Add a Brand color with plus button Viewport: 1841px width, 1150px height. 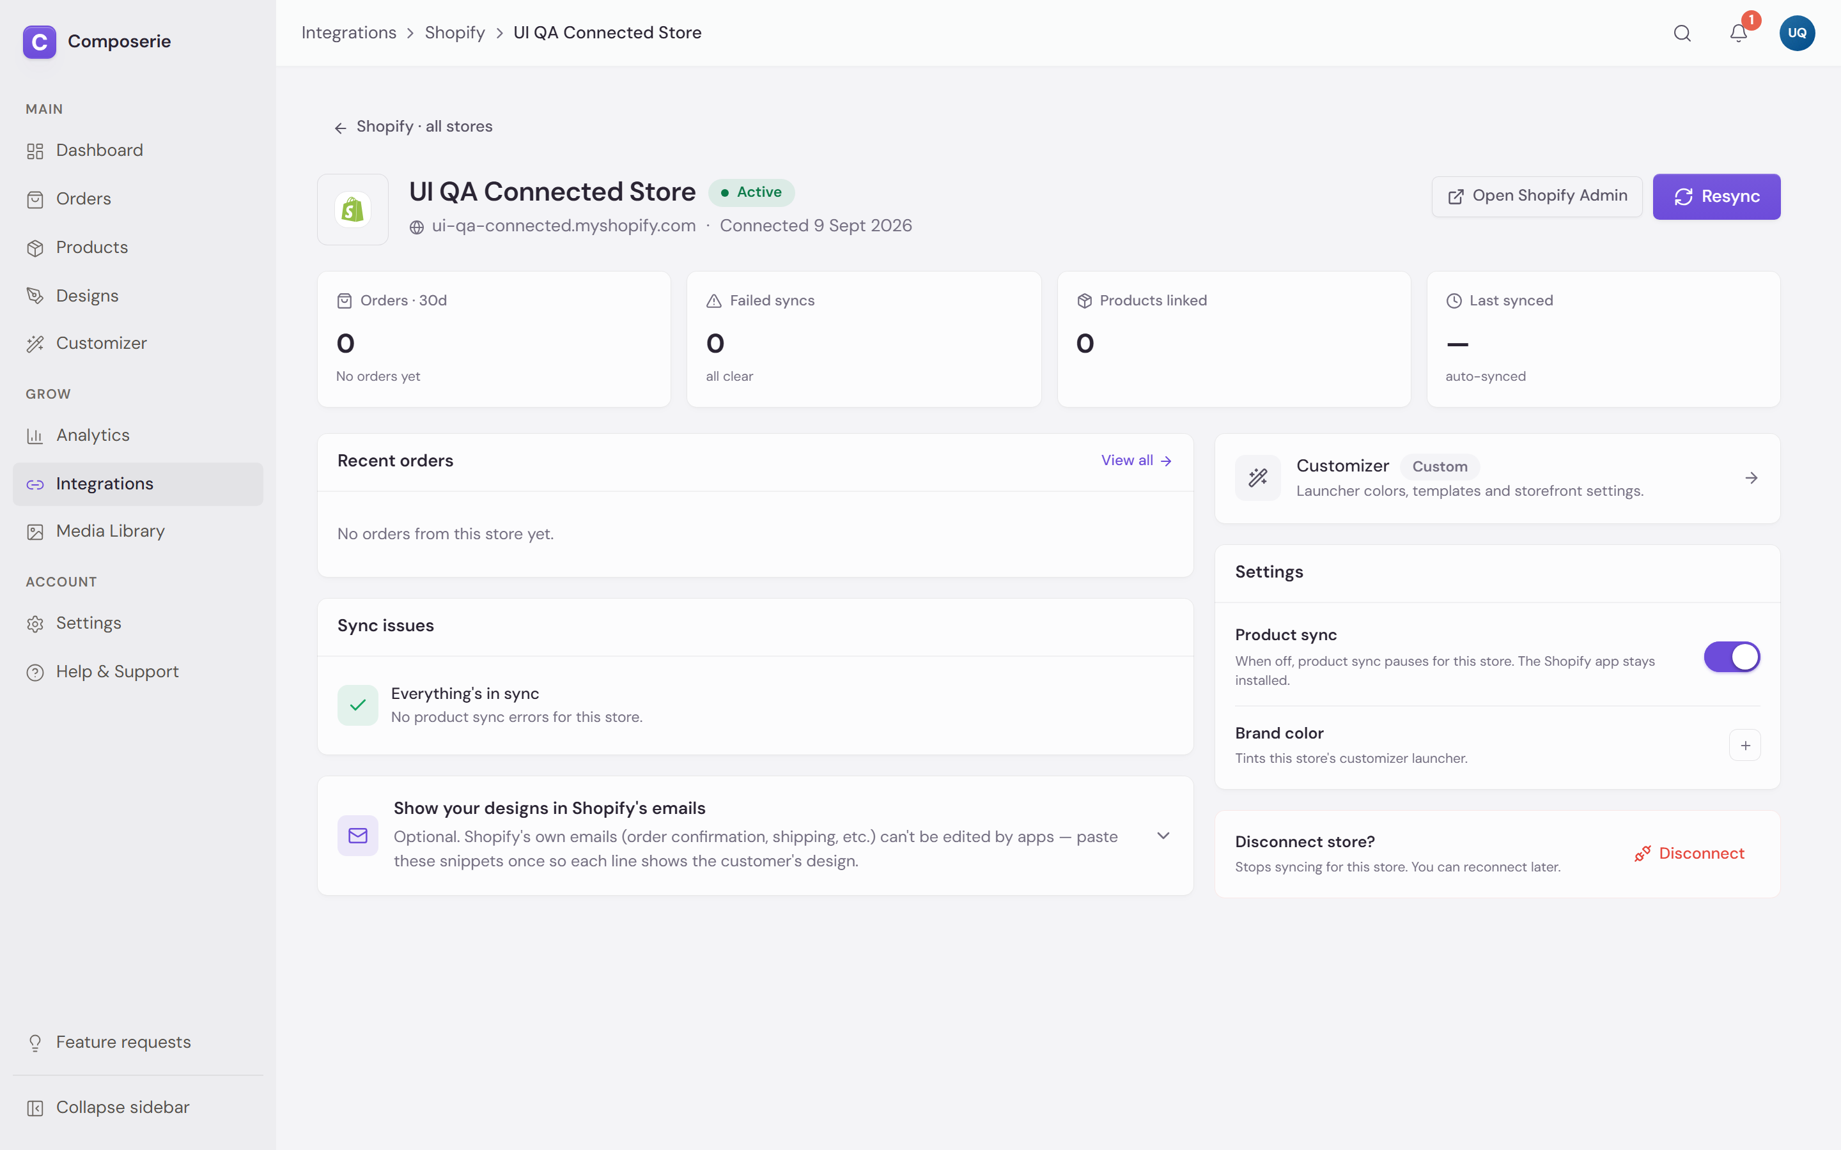[x=1745, y=746]
